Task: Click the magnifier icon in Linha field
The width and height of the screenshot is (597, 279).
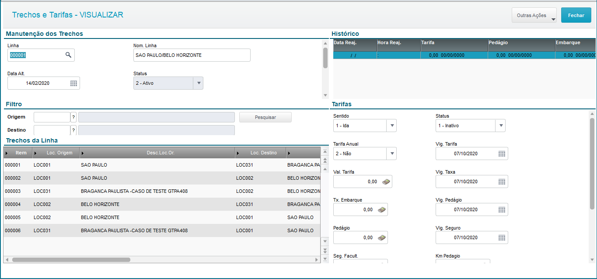Action: tap(68, 55)
